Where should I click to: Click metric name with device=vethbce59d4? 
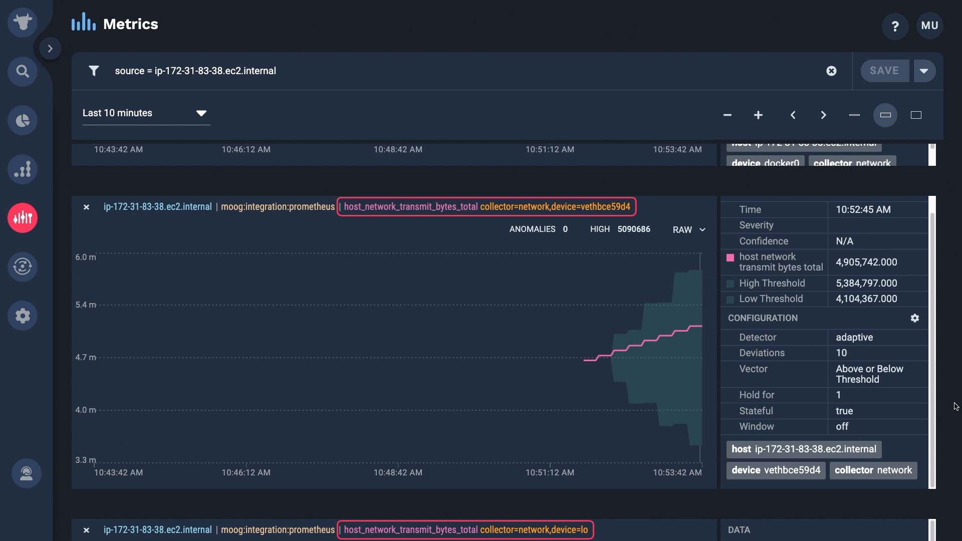coord(487,206)
